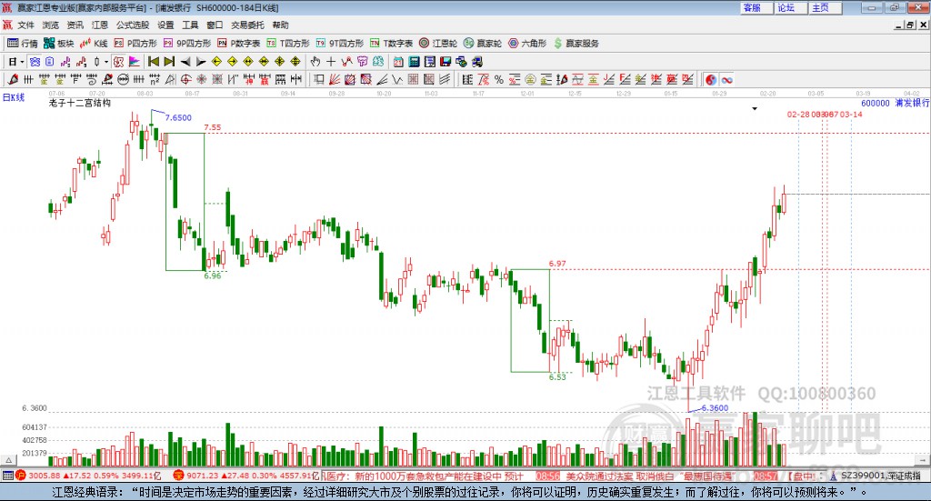Open the 文件 menu

click(x=25, y=25)
